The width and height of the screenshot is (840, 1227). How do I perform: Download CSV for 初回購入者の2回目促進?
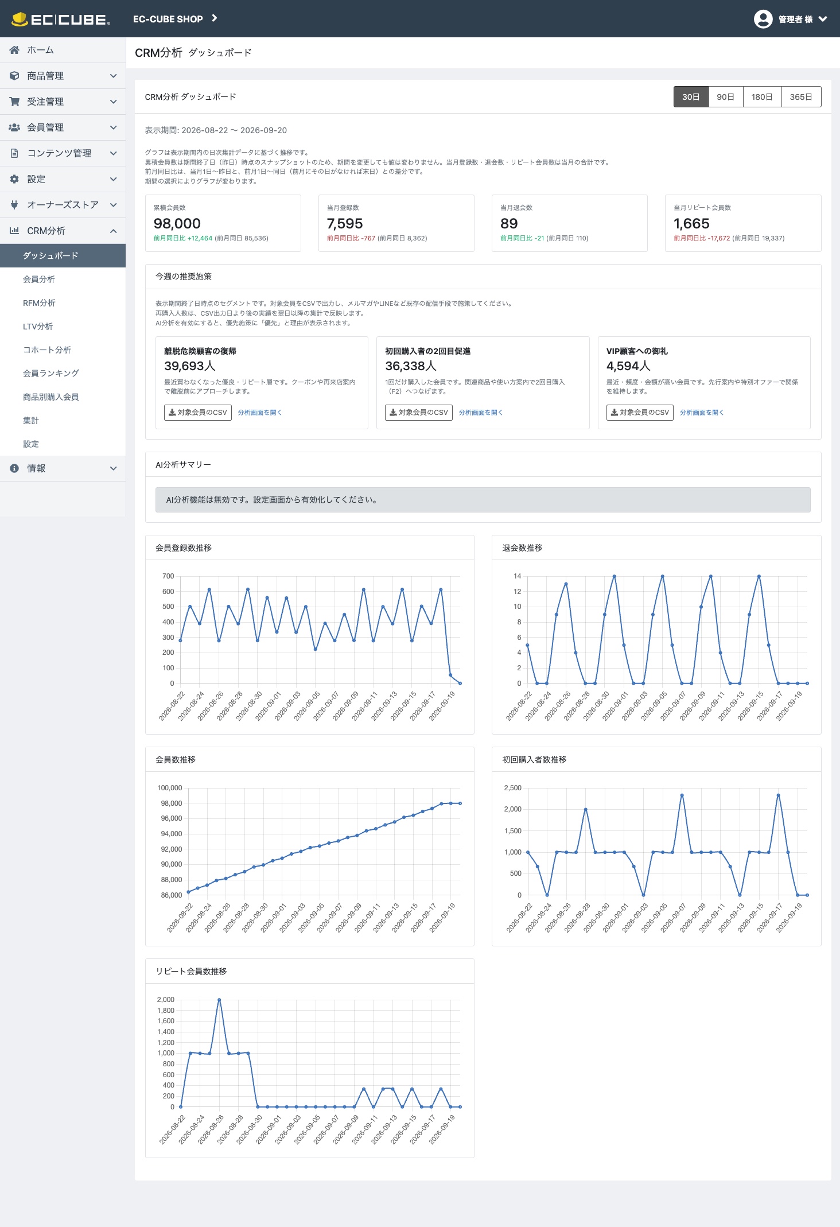(419, 413)
